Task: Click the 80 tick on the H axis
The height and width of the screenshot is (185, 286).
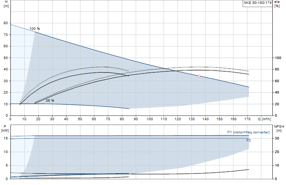Action: click(6, 23)
